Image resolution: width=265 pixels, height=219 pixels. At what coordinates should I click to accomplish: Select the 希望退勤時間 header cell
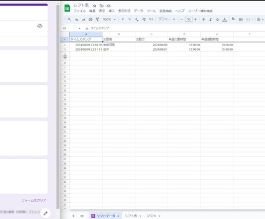tap(217, 39)
